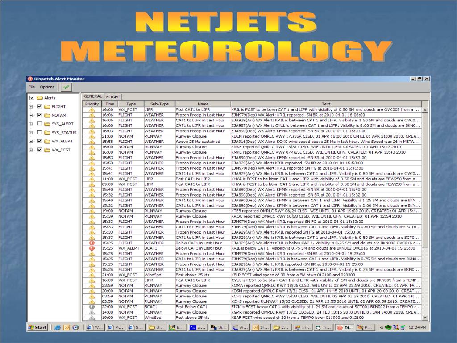Sort alerts by the Type column header
Image resolution: width=457 pixels, height=343 pixels.
tap(131, 104)
